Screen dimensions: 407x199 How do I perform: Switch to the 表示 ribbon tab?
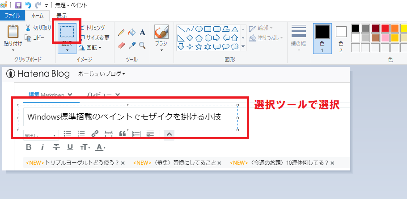pos(62,16)
